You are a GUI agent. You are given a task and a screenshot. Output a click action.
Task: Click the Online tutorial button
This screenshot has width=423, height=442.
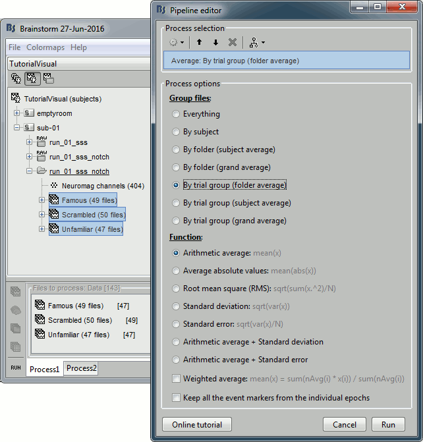tap(196, 424)
